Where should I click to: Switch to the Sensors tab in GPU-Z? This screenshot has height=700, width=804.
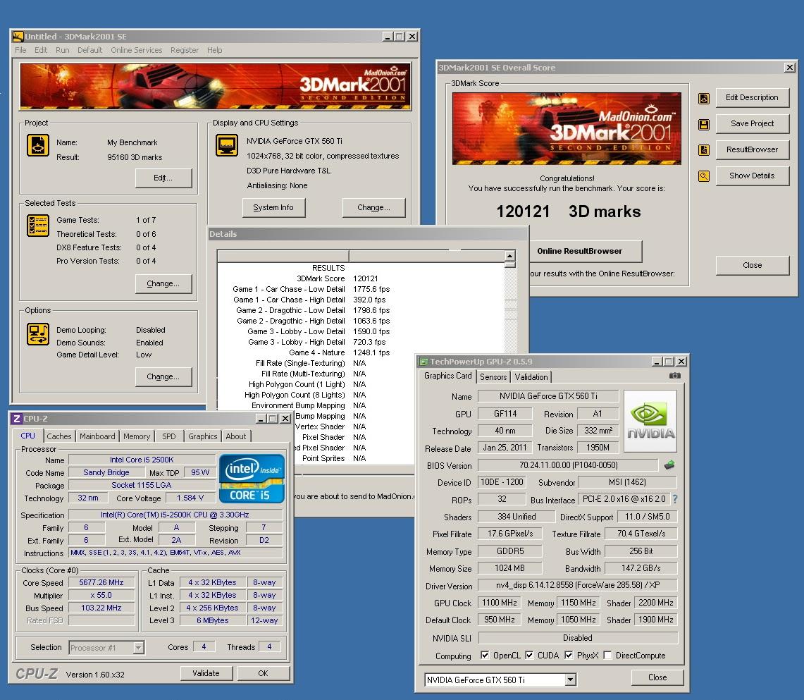tap(493, 377)
